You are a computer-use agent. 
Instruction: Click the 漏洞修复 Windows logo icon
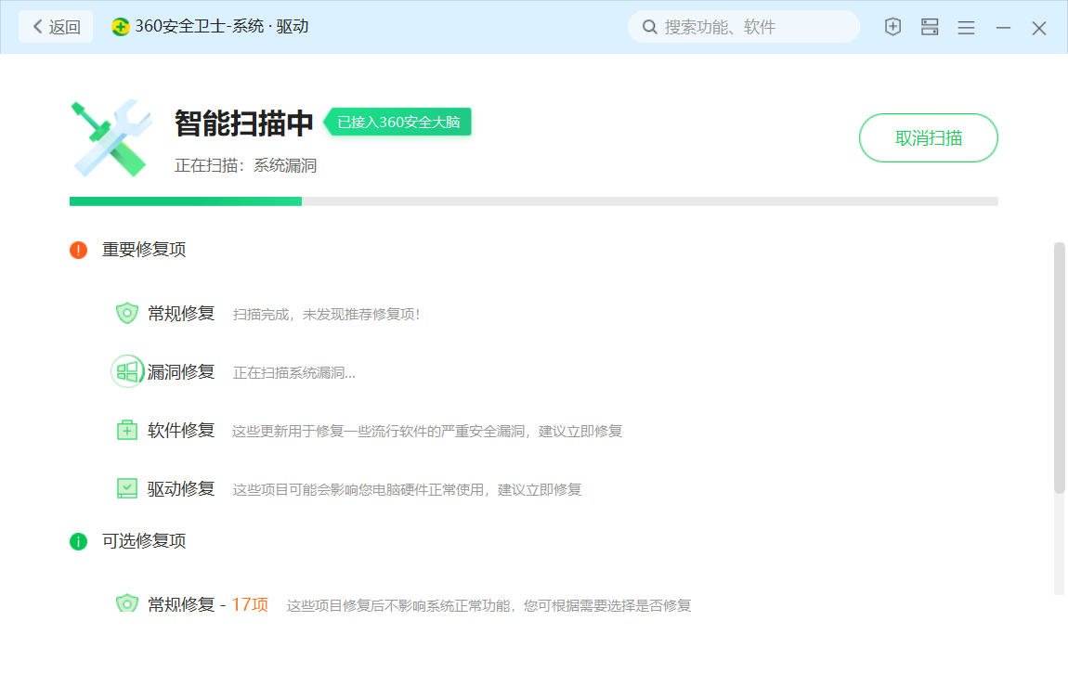coord(126,372)
